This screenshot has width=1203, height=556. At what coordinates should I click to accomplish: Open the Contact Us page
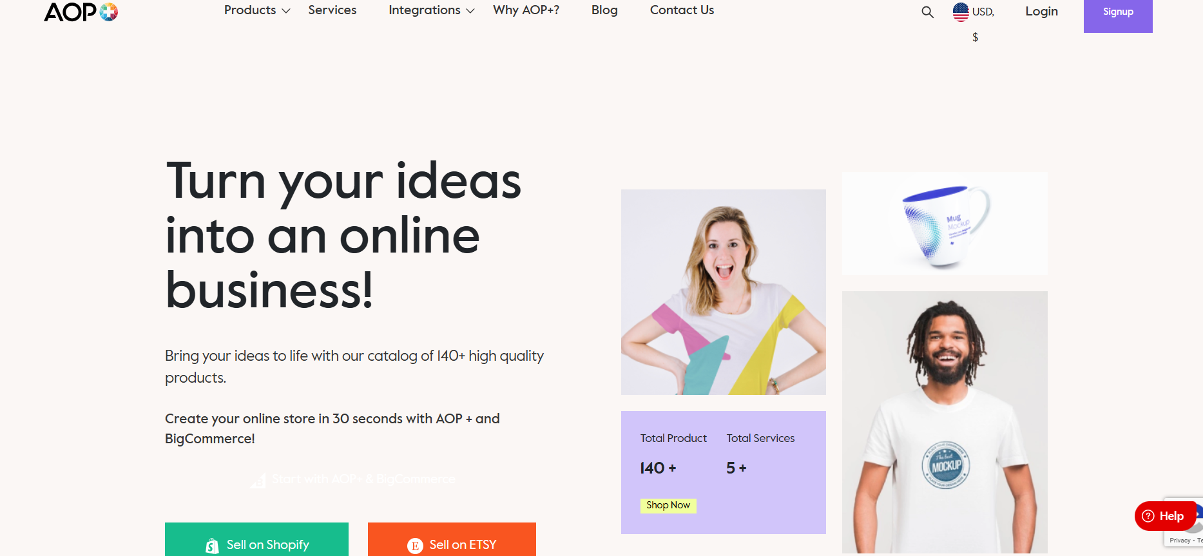click(x=682, y=10)
